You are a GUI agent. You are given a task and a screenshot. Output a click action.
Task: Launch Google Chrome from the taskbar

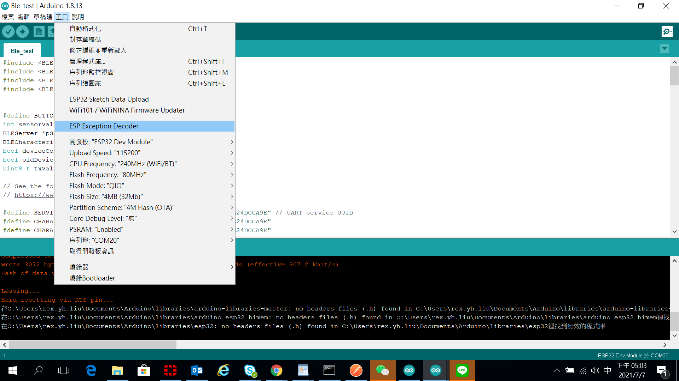[x=277, y=370]
